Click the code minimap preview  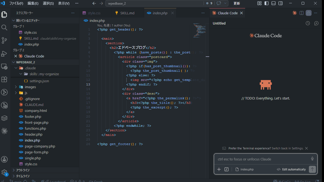(200, 30)
